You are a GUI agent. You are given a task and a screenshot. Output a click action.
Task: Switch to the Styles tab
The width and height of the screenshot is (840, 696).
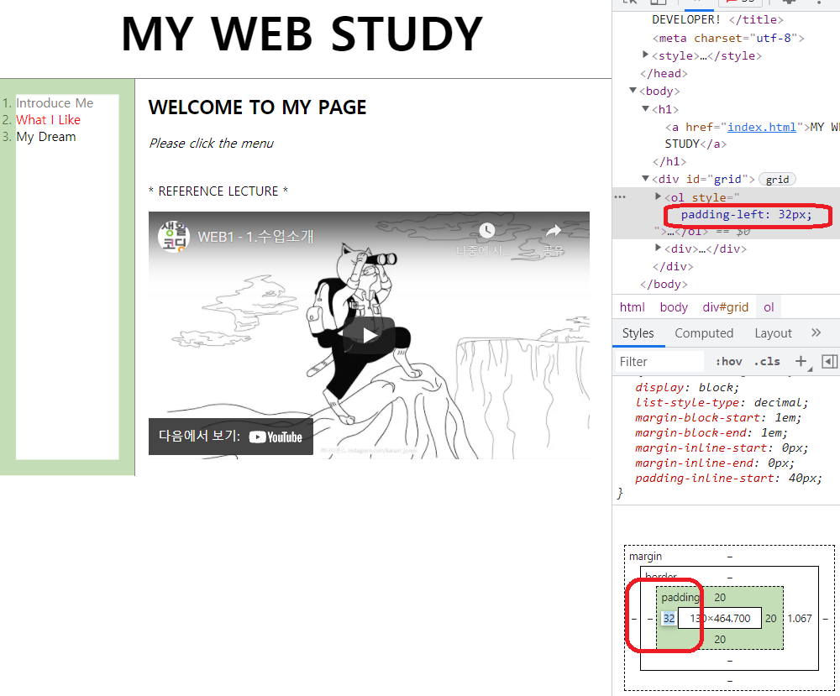638,333
